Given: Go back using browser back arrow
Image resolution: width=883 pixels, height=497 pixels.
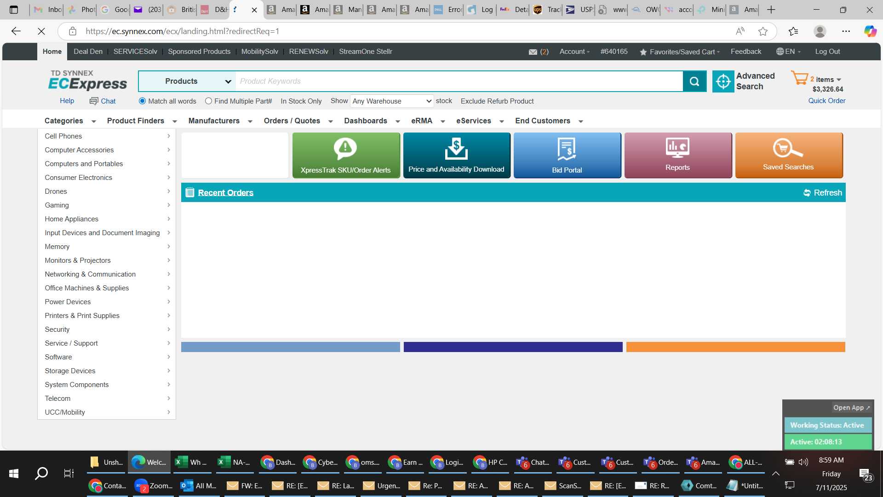Looking at the screenshot, I should pyautogui.click(x=16, y=31).
